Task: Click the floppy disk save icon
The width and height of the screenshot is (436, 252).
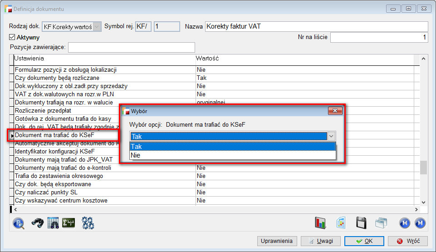Action: coord(361,223)
